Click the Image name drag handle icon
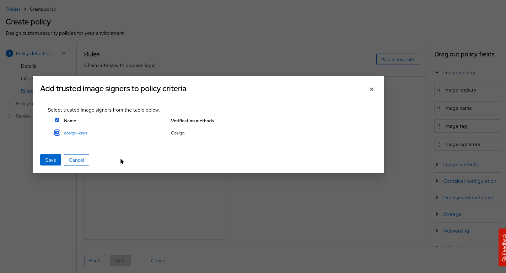The height and width of the screenshot is (273, 506). point(439,108)
